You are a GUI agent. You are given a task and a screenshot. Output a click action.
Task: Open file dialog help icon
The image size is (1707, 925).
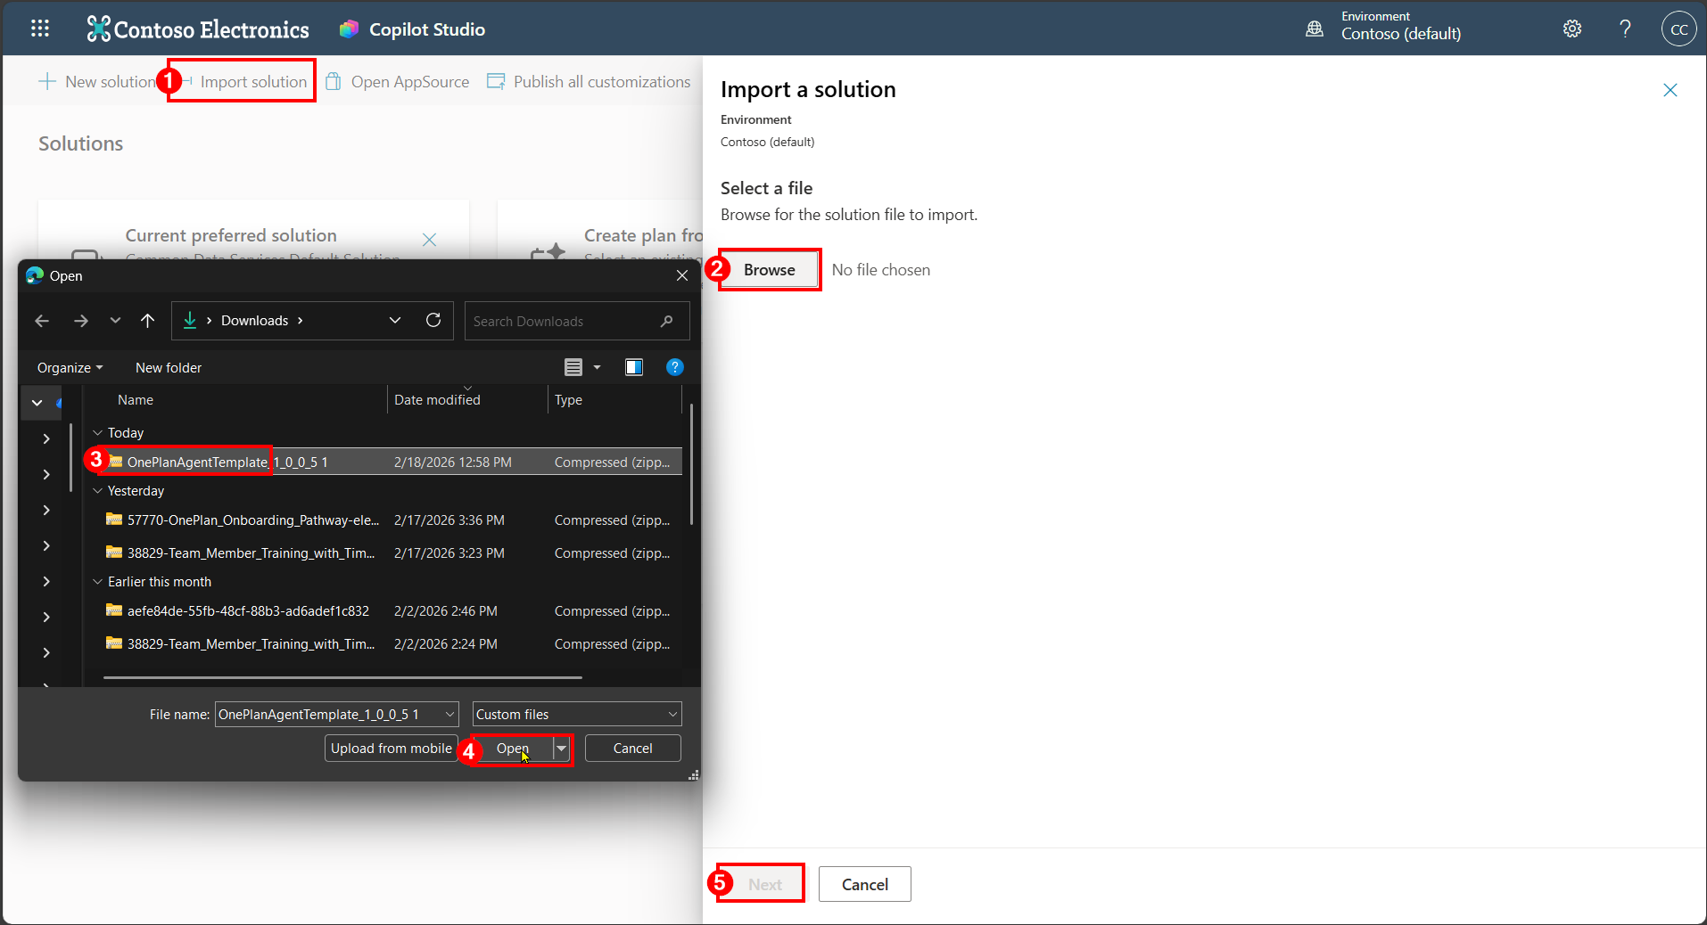tap(675, 367)
